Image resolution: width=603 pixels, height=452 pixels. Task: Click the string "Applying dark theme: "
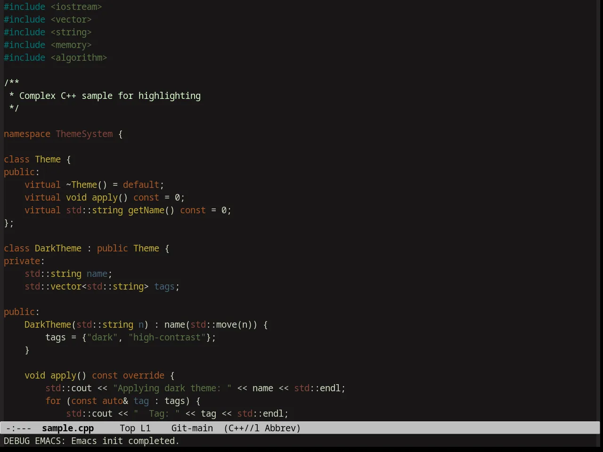[x=172, y=388]
